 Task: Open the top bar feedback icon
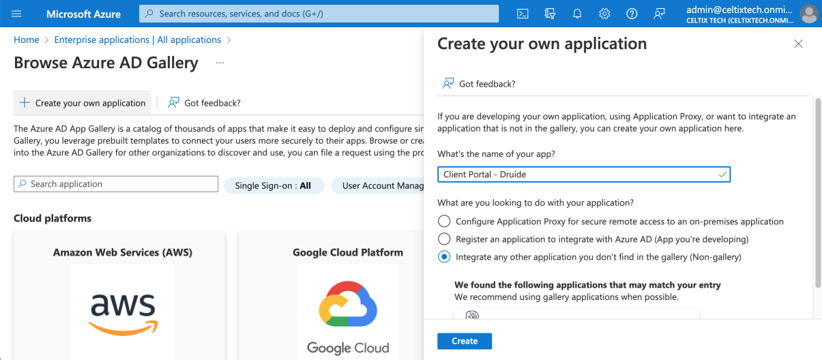click(x=659, y=14)
